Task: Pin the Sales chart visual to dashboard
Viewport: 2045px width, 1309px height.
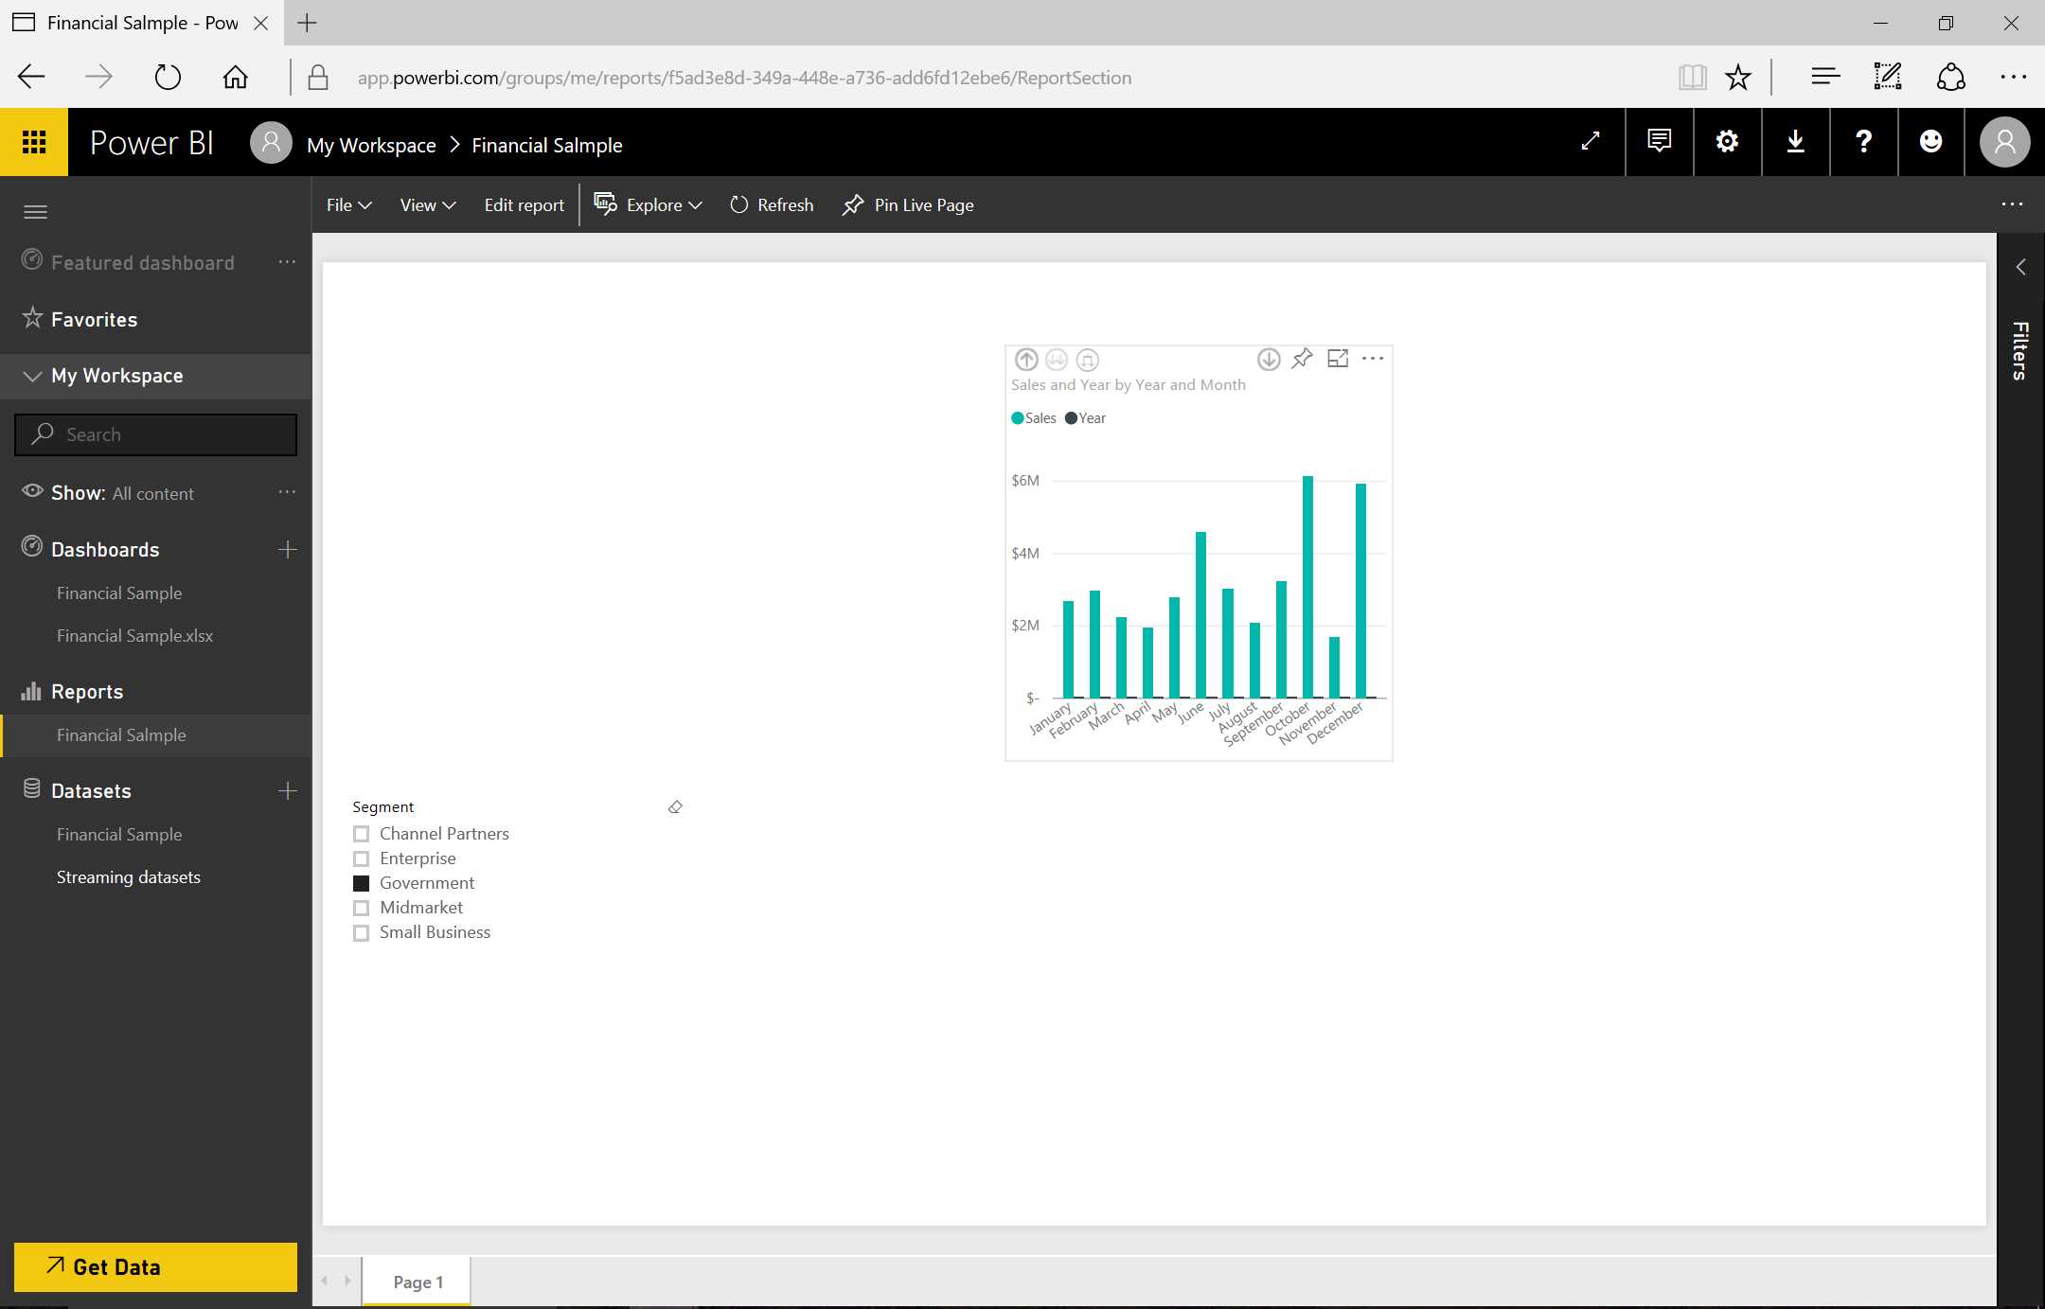Action: [x=1302, y=360]
